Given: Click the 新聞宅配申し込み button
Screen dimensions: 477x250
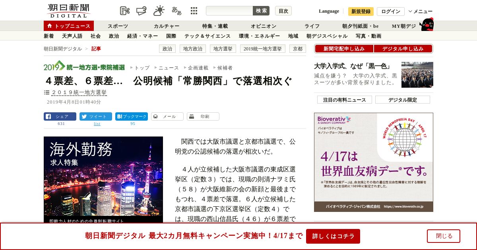Looking at the screenshot, I should (344, 49).
